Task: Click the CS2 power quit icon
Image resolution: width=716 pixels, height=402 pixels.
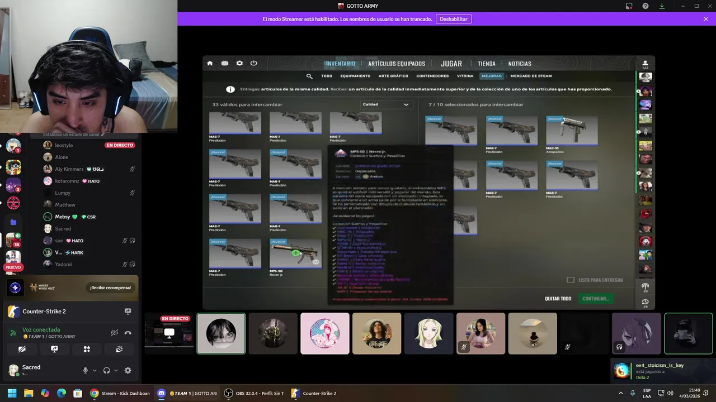Action: [253, 64]
